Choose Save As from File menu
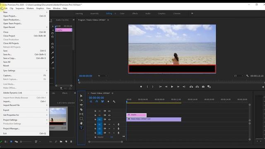 pos(25,54)
